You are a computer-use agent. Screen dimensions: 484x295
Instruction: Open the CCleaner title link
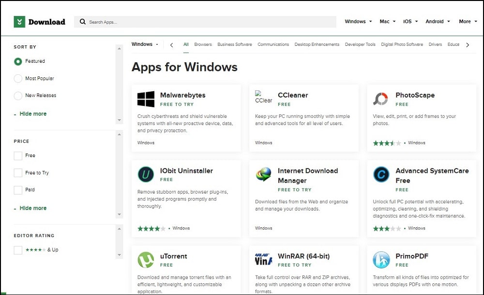pyautogui.click(x=293, y=95)
